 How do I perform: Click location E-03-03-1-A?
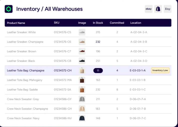click(138, 71)
